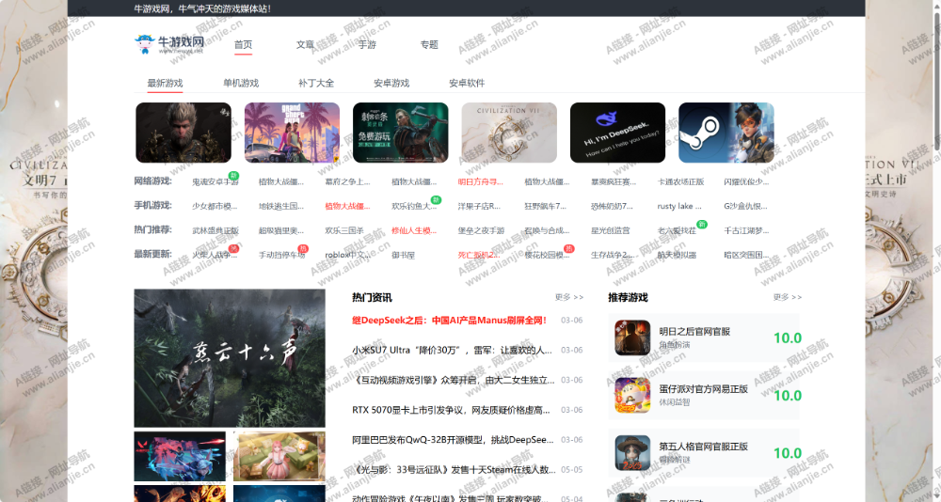
Task: Open the 蛋仔派对官方网易正版 game icon
Action: 632,395
